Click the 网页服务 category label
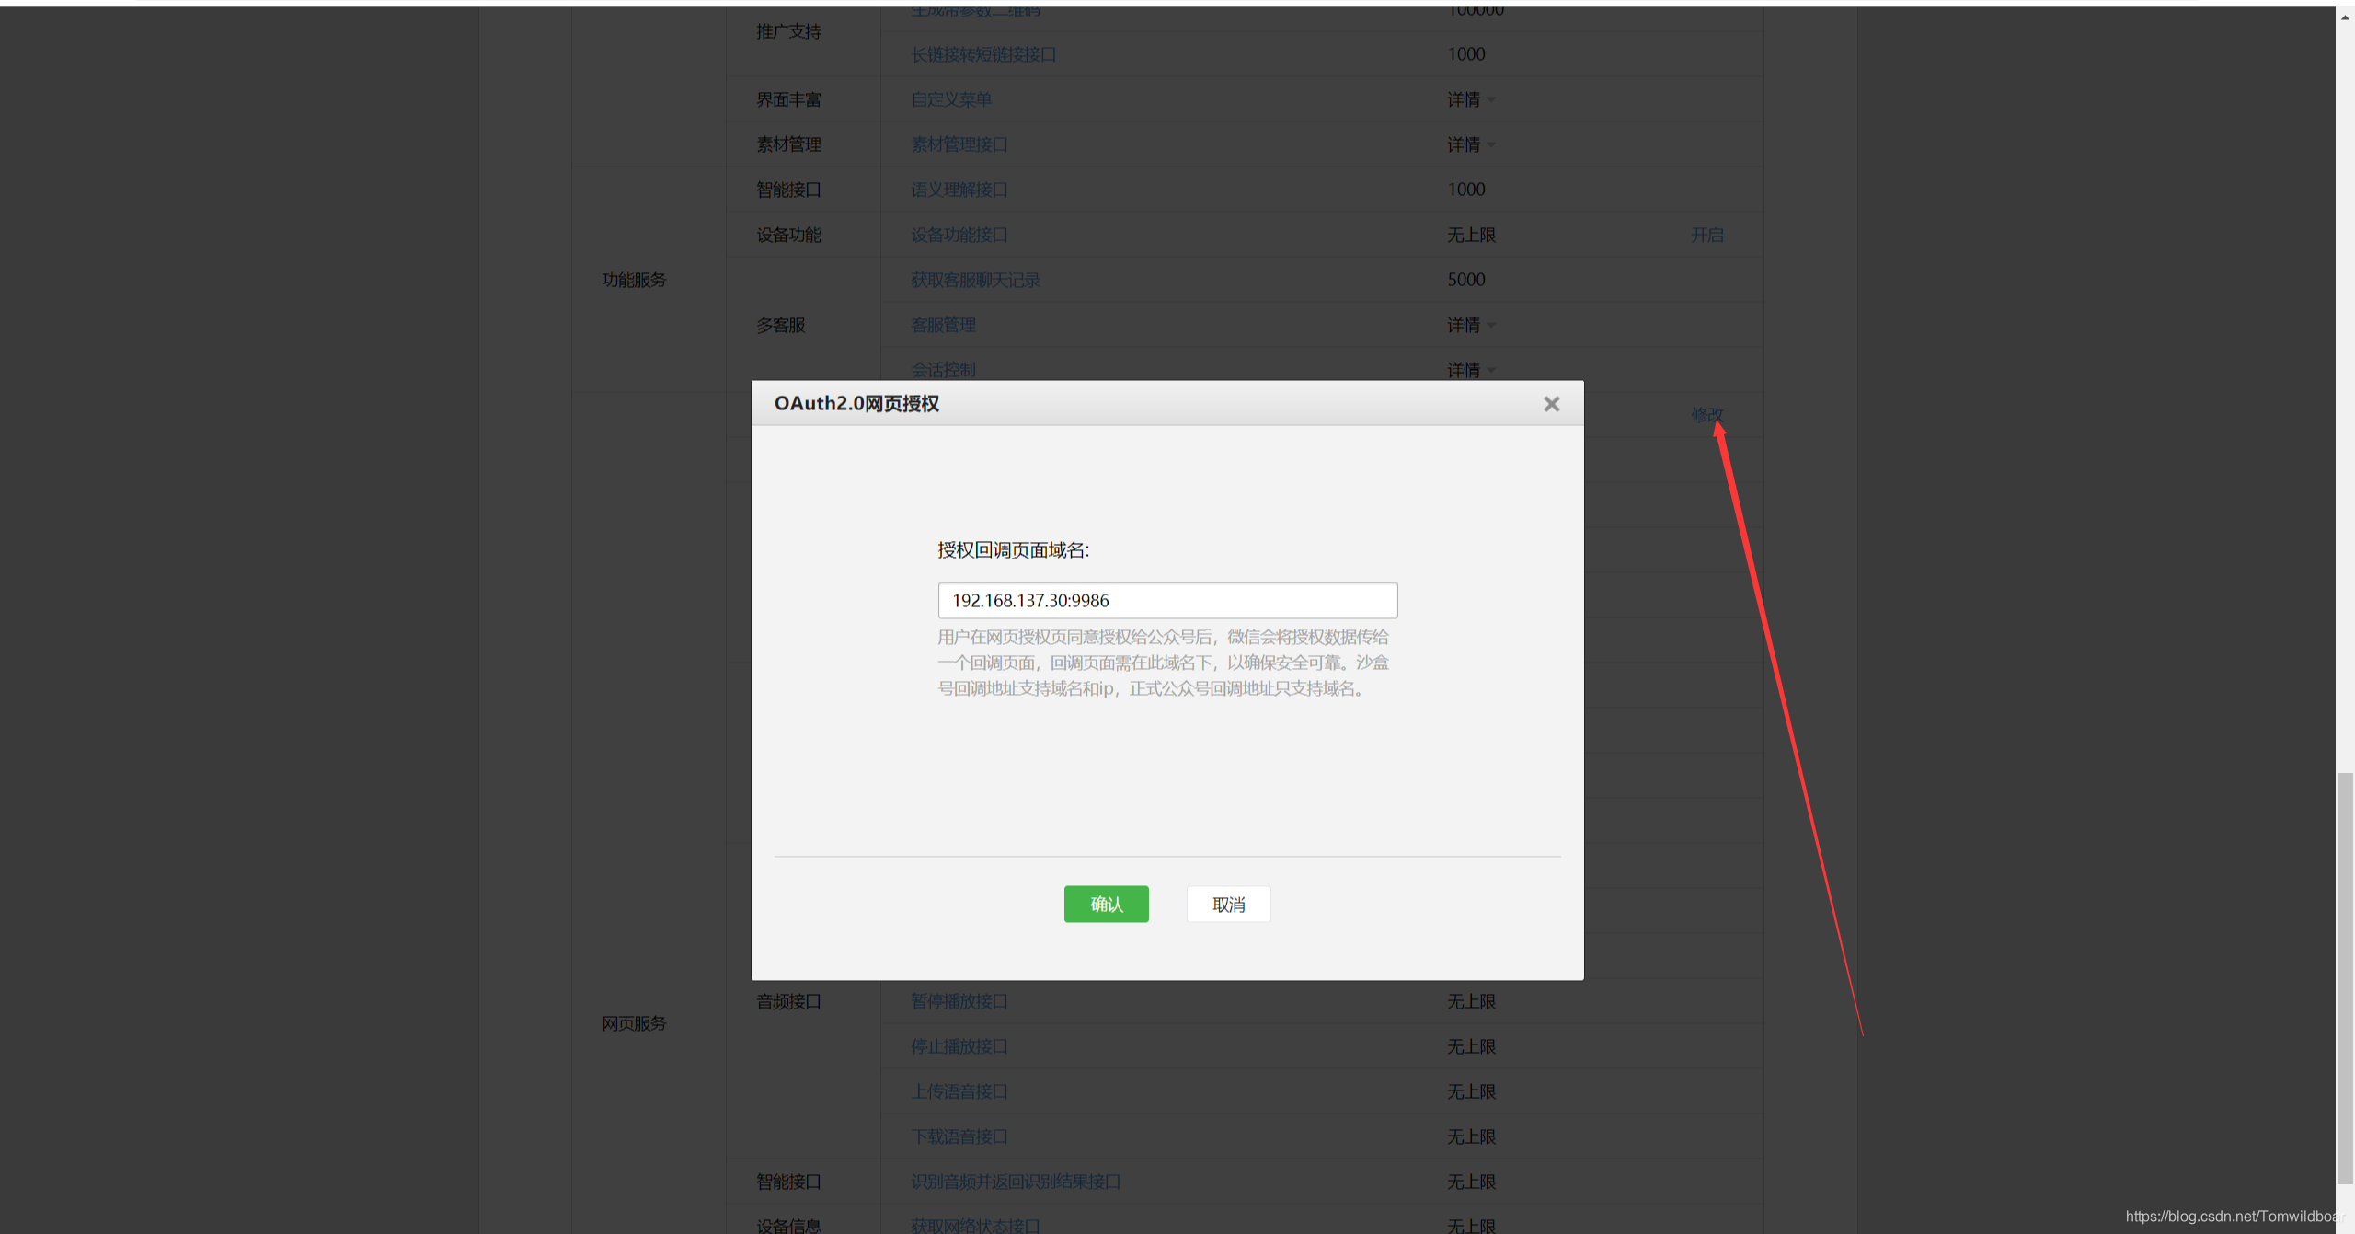 (x=634, y=1023)
